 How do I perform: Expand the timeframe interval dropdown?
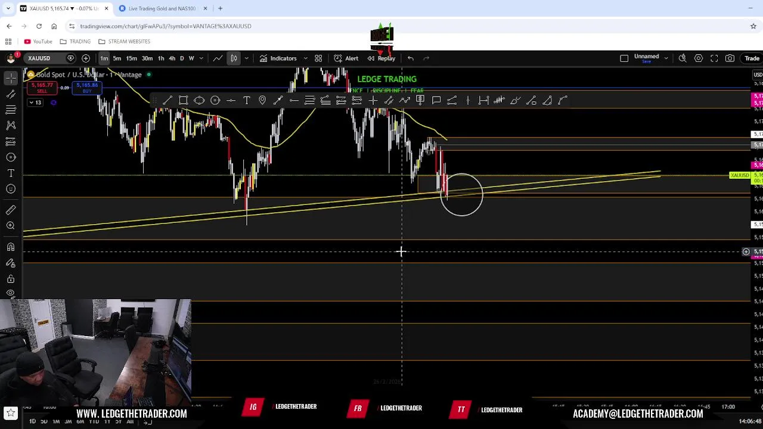click(x=201, y=58)
